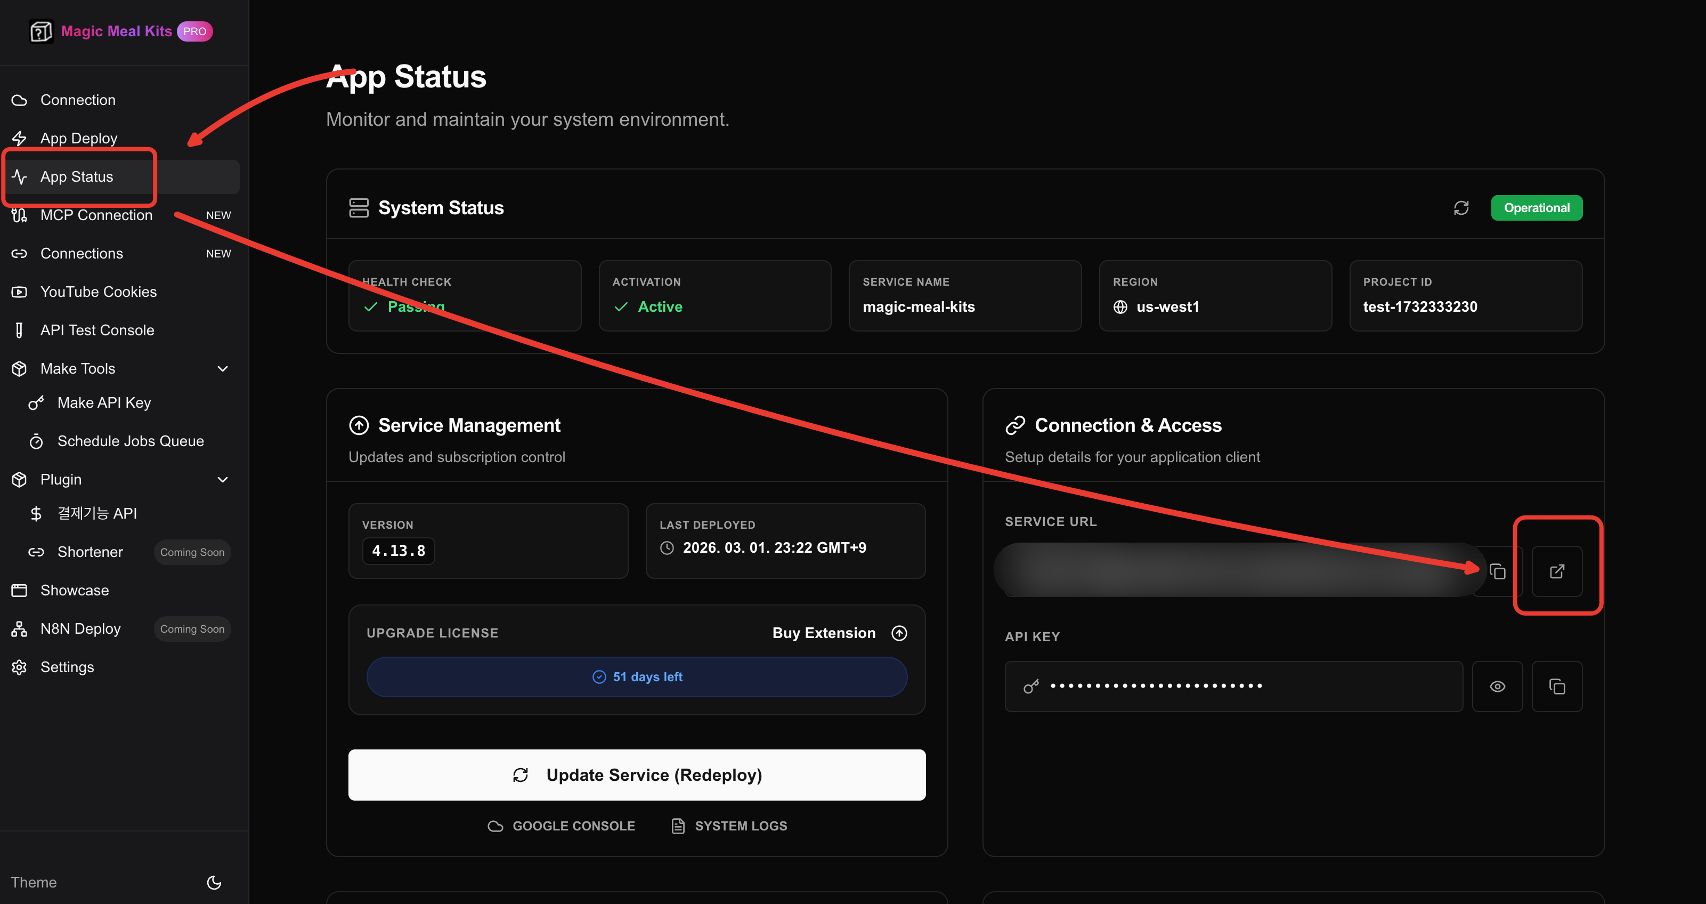Image resolution: width=1706 pixels, height=904 pixels.
Task: Click Update Service (Redeploy) button
Action: 637,775
